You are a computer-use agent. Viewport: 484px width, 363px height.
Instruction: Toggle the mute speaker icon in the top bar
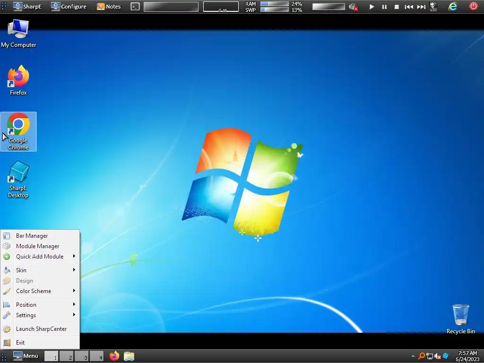click(x=353, y=7)
